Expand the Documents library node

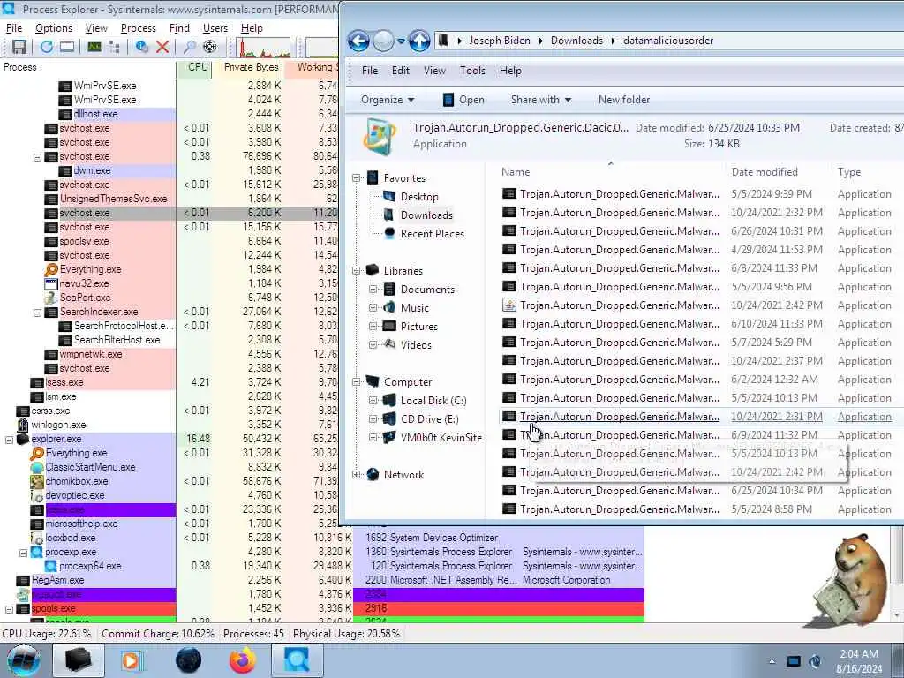click(x=373, y=290)
